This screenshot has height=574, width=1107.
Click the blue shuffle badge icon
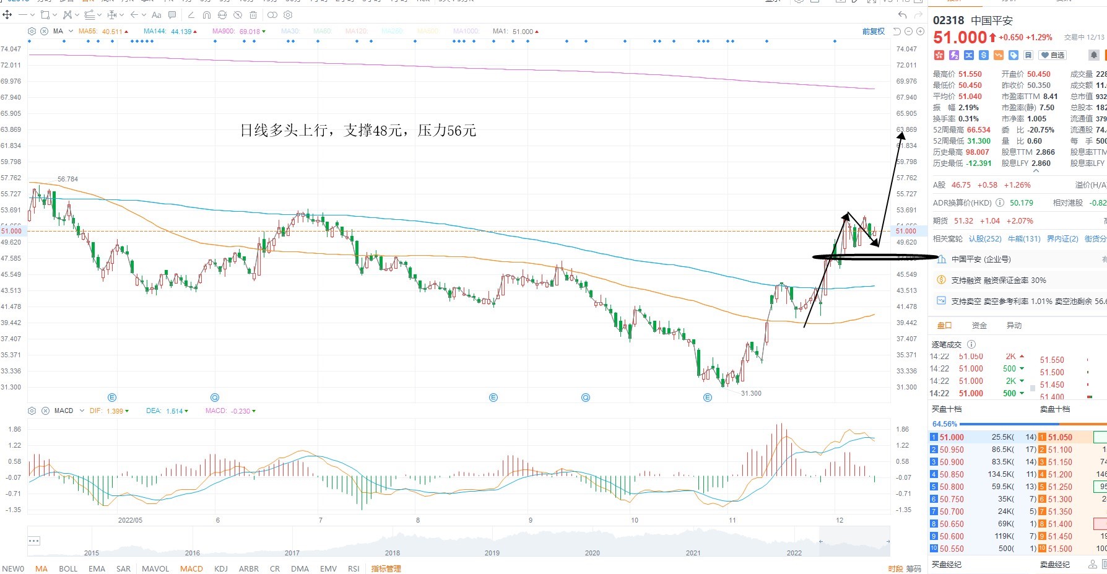(969, 55)
